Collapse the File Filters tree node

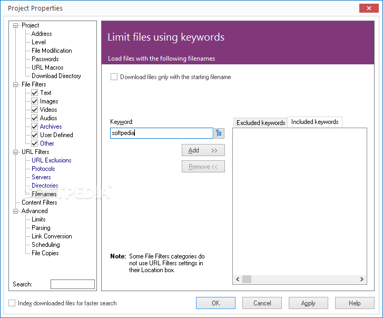16,84
